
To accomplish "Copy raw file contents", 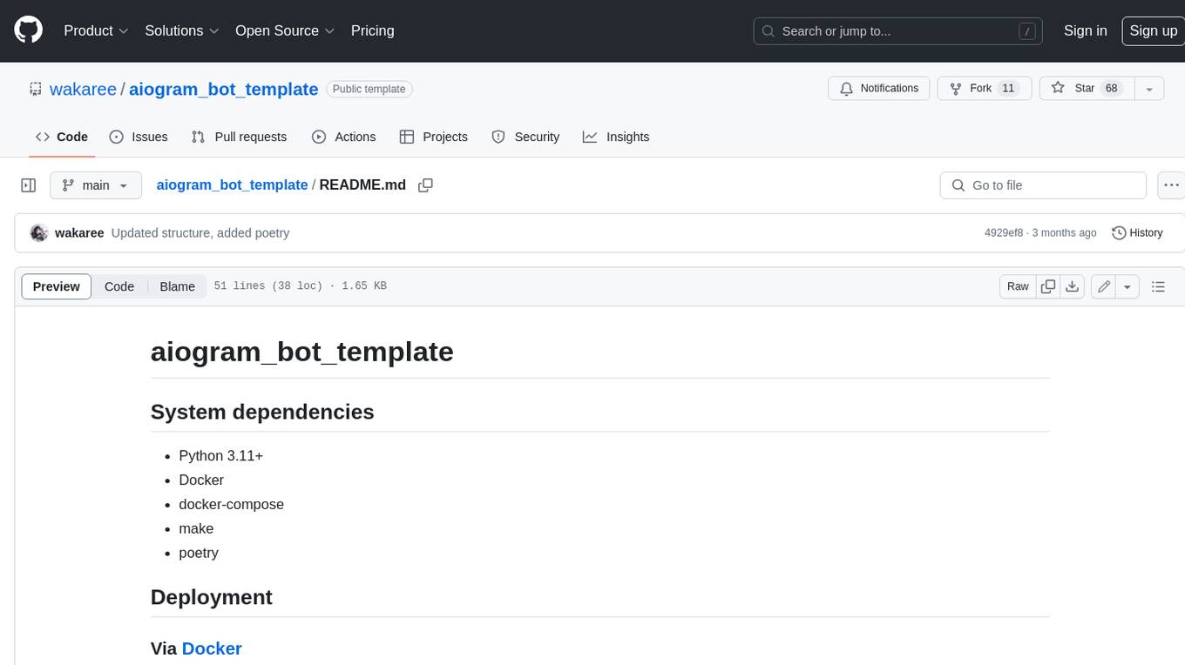I will pyautogui.click(x=1048, y=286).
